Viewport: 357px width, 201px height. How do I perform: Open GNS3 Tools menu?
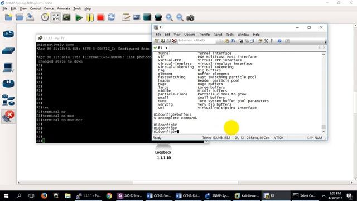(x=77, y=9)
